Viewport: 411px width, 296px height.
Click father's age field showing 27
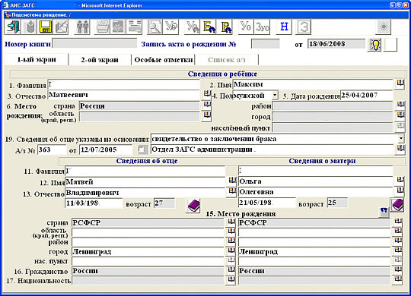click(x=164, y=203)
